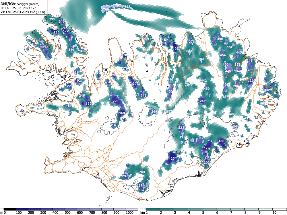Select the 169 visibility value
This screenshot has height=215, width=287.
coord(122,113)
